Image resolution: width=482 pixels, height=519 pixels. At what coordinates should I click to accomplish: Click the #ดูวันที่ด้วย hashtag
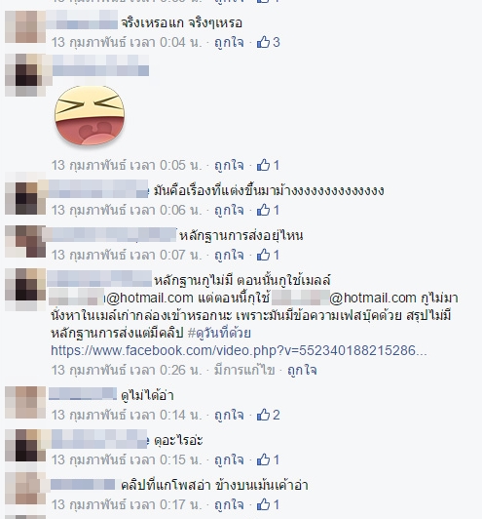(219, 333)
